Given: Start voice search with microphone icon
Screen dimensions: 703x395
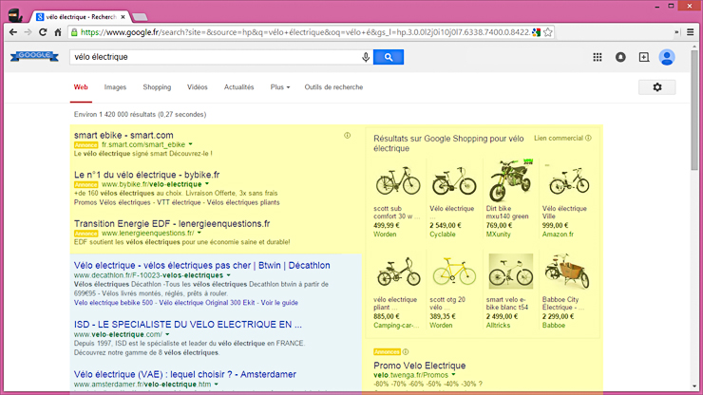Looking at the screenshot, I should point(366,57).
